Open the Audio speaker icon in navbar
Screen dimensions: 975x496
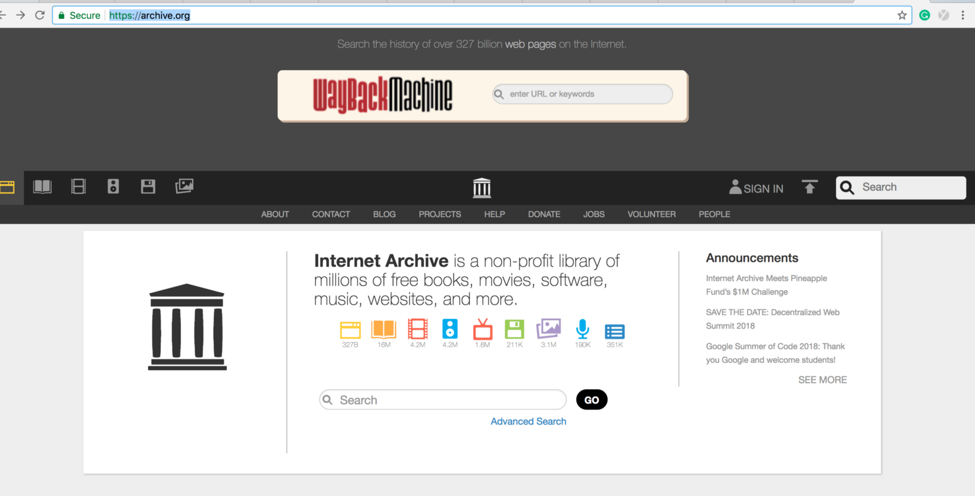pos(113,186)
